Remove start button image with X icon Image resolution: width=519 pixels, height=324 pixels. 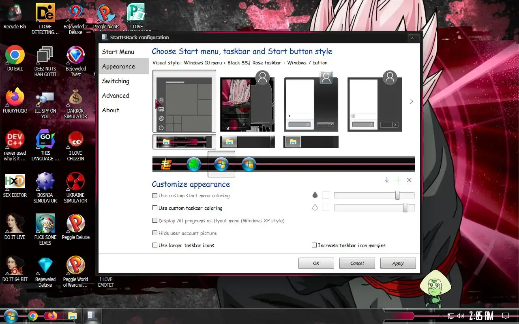409,180
